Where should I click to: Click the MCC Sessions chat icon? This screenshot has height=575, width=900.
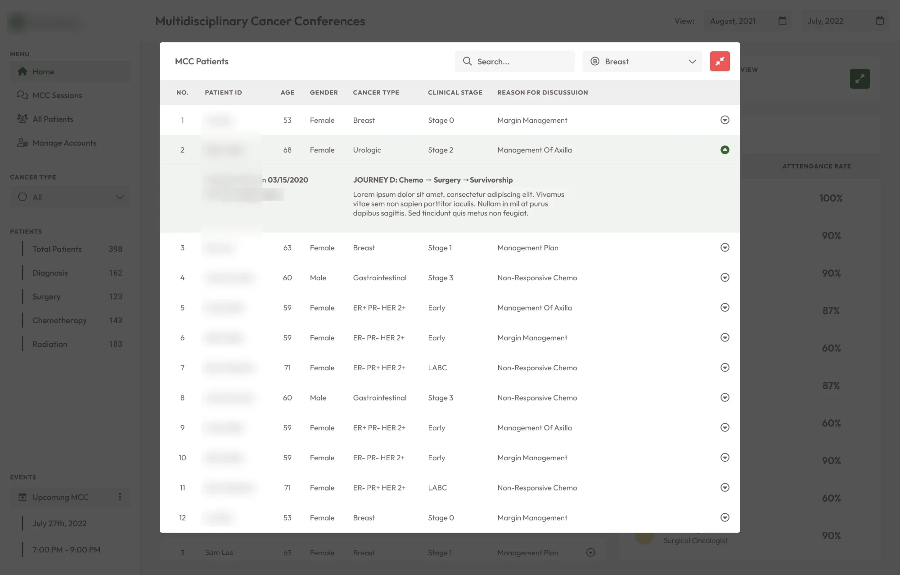(x=22, y=95)
